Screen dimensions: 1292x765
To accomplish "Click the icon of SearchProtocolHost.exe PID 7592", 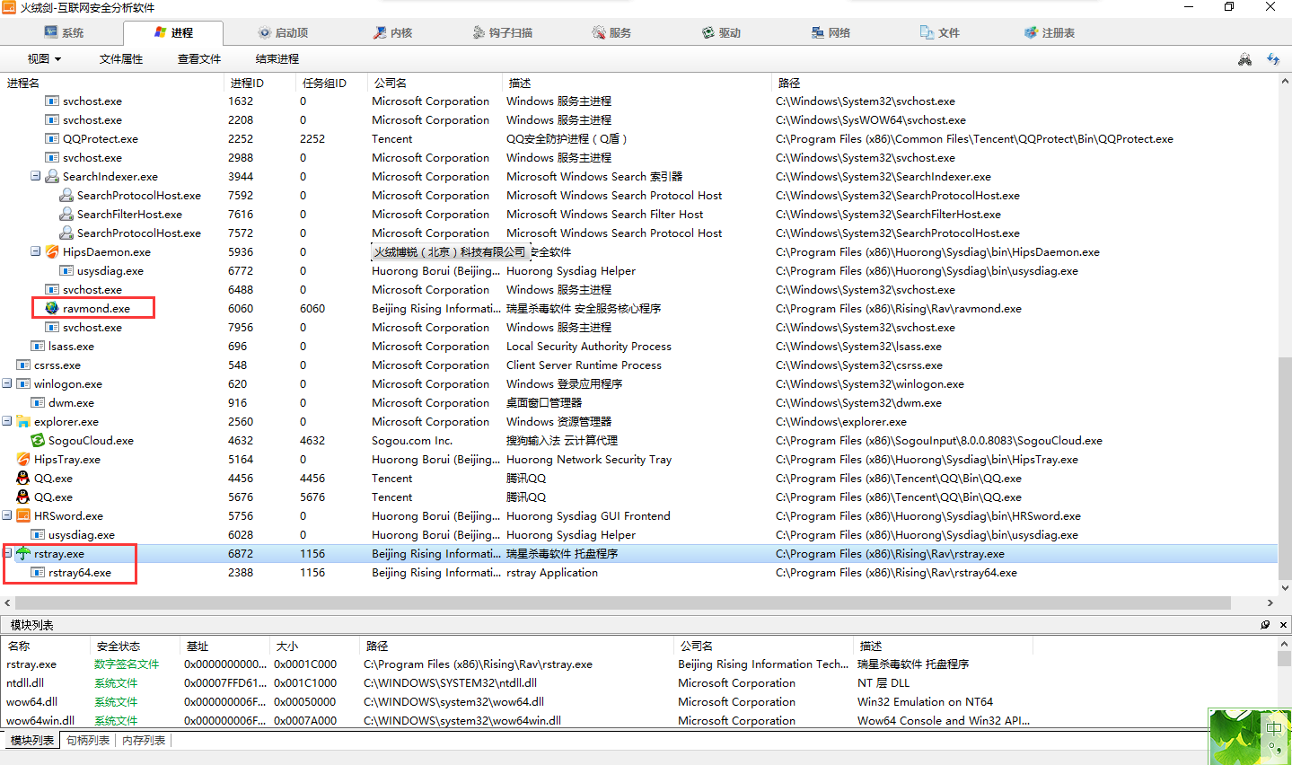I will click(66, 196).
